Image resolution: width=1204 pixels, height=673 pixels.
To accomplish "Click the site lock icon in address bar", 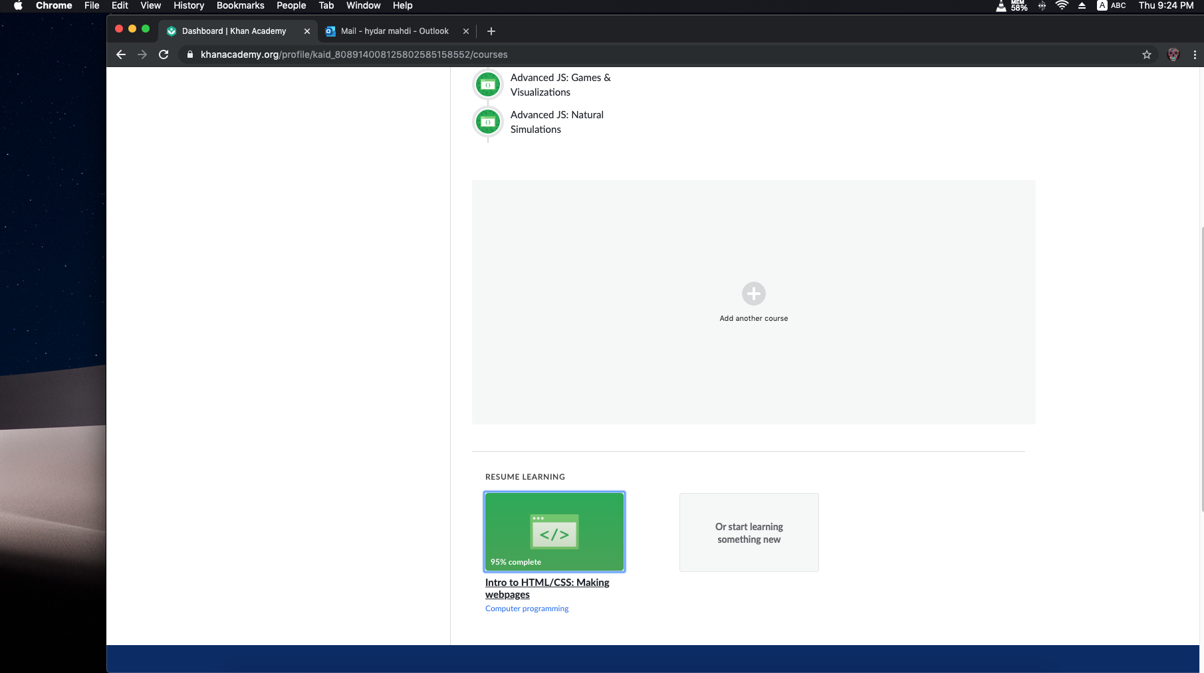I will pos(190,54).
